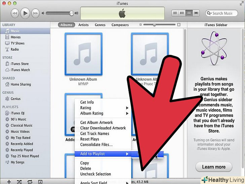Select the Unknown Album by MYMP thumbnail
This screenshot has height=184, width=245.
tap(83, 54)
